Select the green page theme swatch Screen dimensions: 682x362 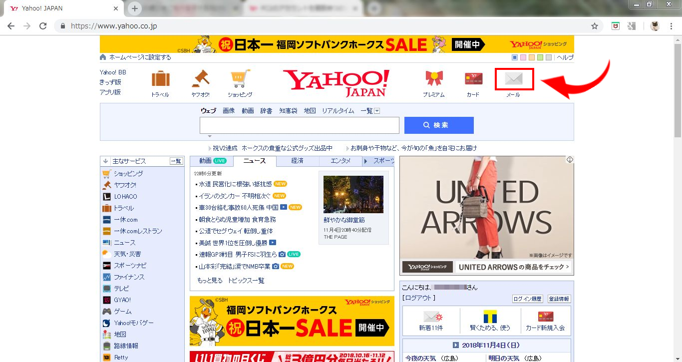point(540,57)
